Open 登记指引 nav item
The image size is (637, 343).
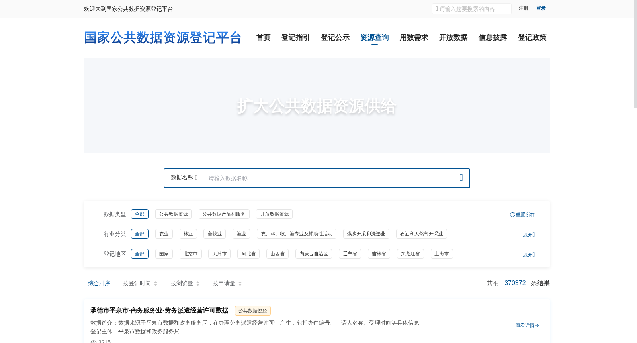point(296,37)
